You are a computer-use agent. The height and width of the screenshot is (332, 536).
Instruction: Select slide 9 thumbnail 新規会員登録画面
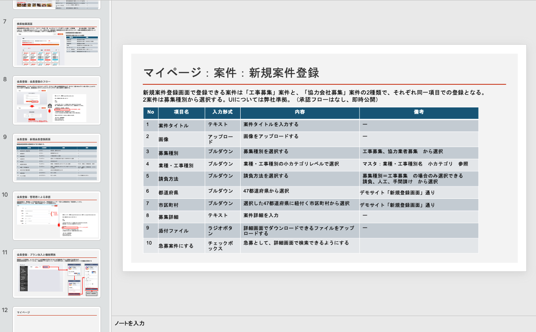click(x=57, y=158)
